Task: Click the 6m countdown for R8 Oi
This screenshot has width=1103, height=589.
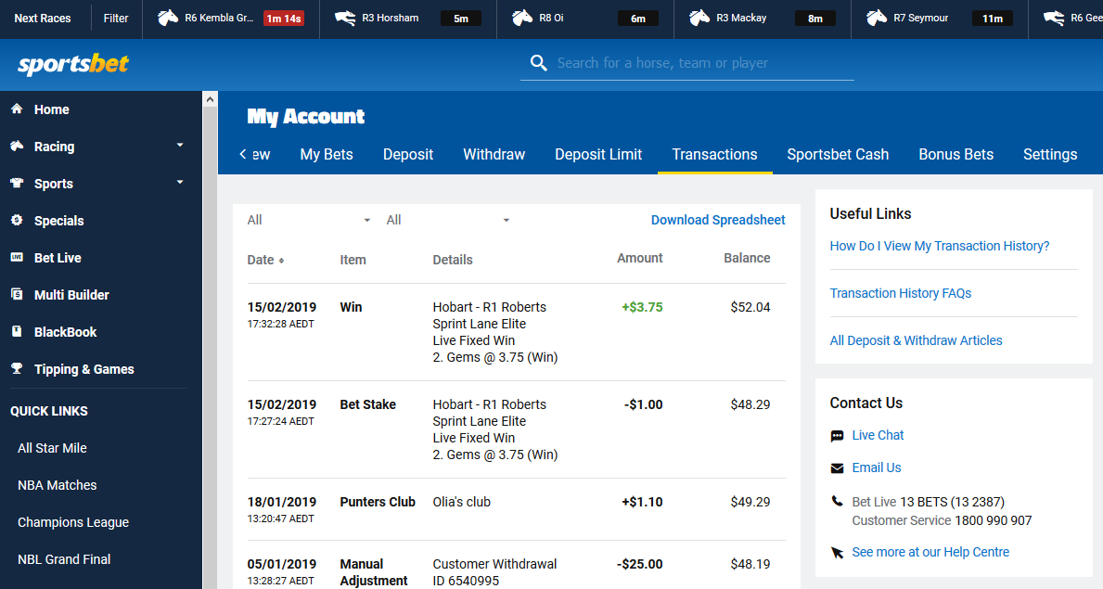Action: [638, 19]
